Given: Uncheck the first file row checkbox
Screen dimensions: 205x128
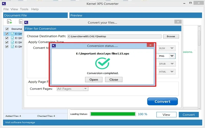Looking at the screenshot, I should pos(7,34).
